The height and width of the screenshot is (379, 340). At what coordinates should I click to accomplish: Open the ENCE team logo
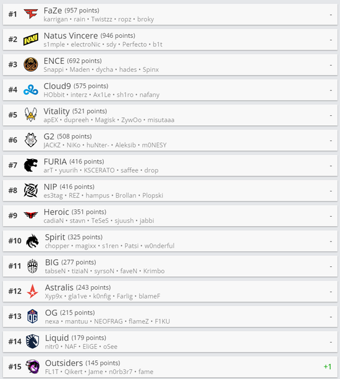tap(31, 64)
